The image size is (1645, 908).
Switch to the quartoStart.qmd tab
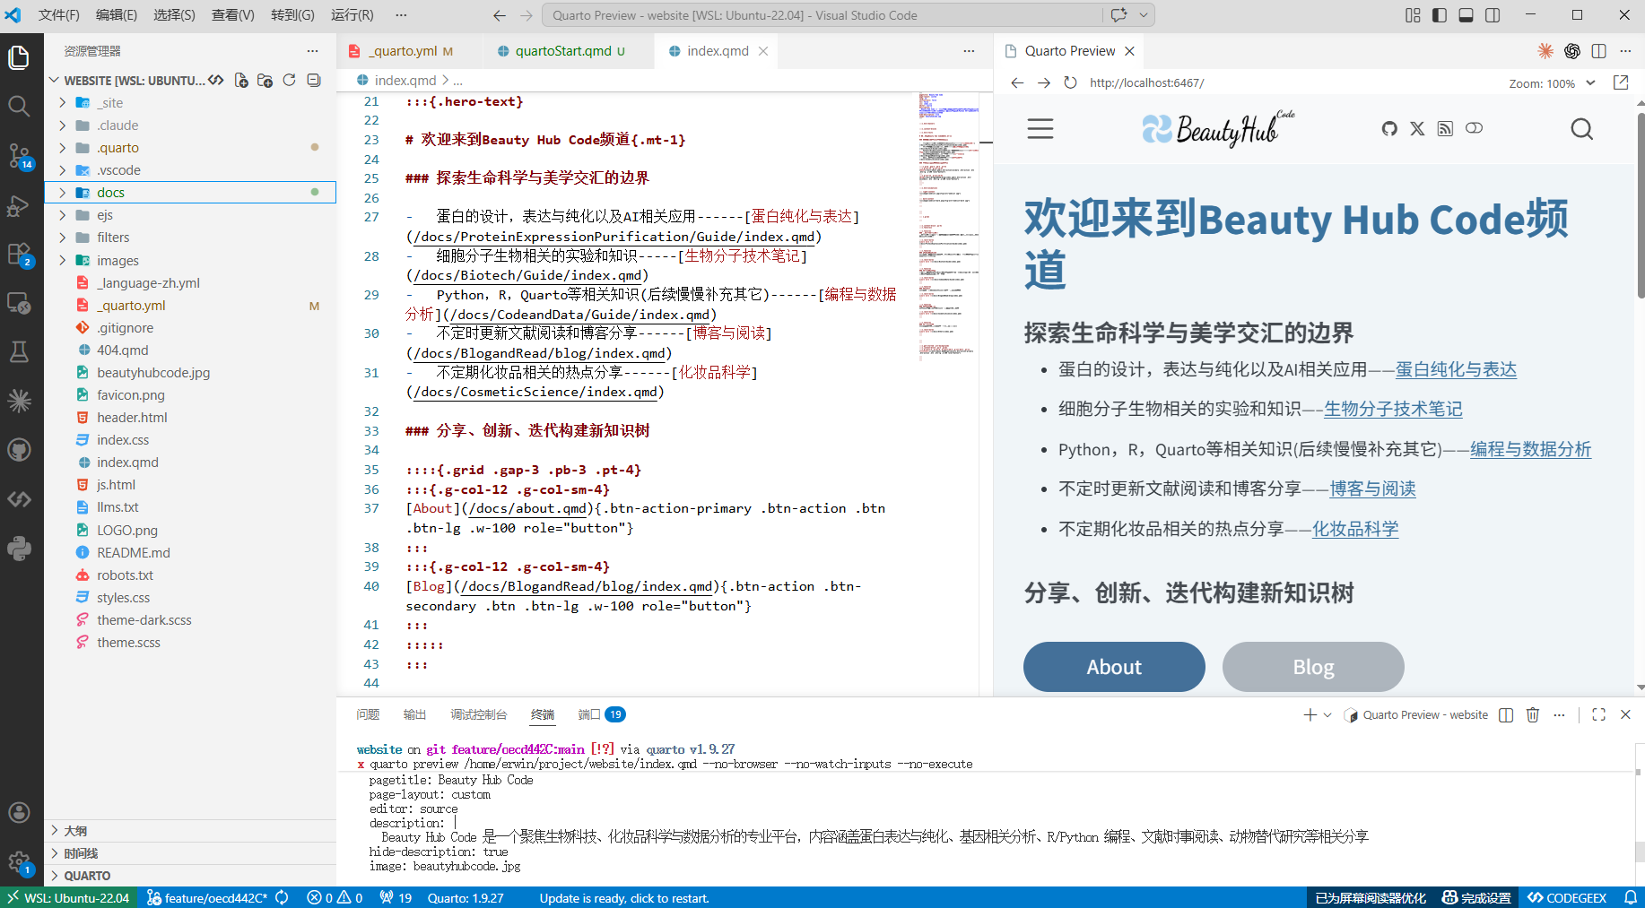click(x=562, y=51)
